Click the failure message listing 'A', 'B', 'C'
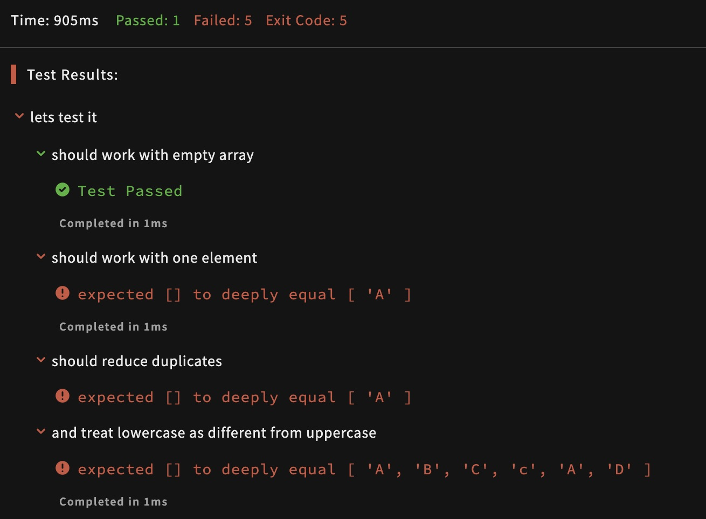This screenshot has height=519, width=706. coord(364,469)
